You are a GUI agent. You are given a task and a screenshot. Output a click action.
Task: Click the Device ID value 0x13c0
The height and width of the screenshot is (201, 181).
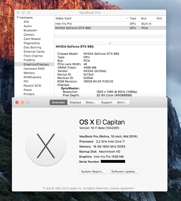point(88,74)
